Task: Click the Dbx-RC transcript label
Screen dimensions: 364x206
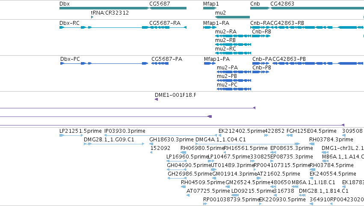Action: click(69, 23)
